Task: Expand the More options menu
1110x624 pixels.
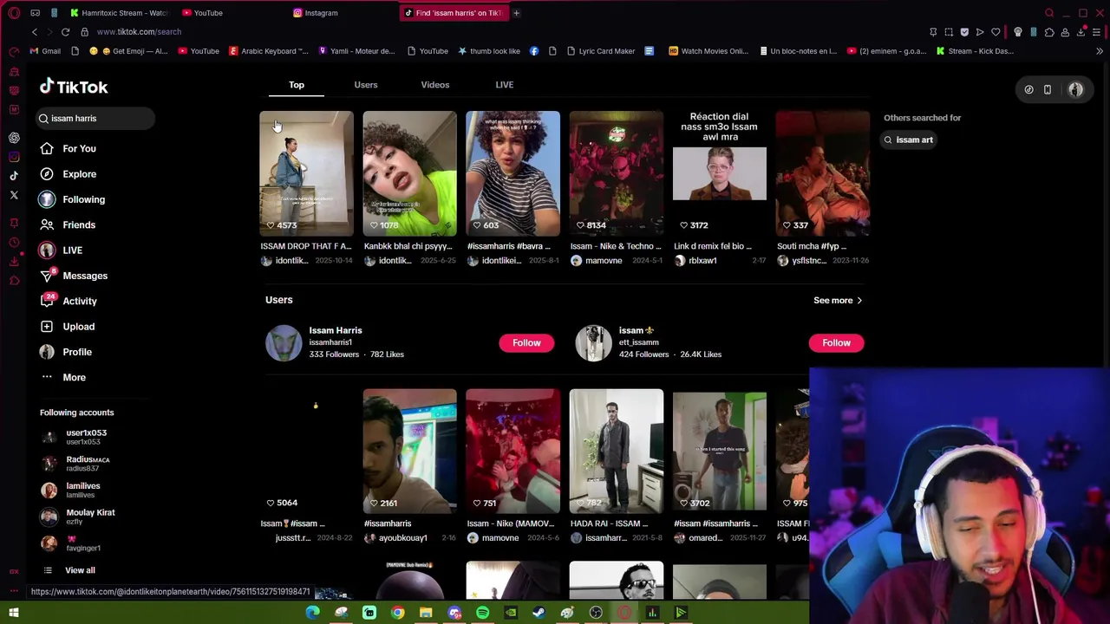Action: [63, 377]
